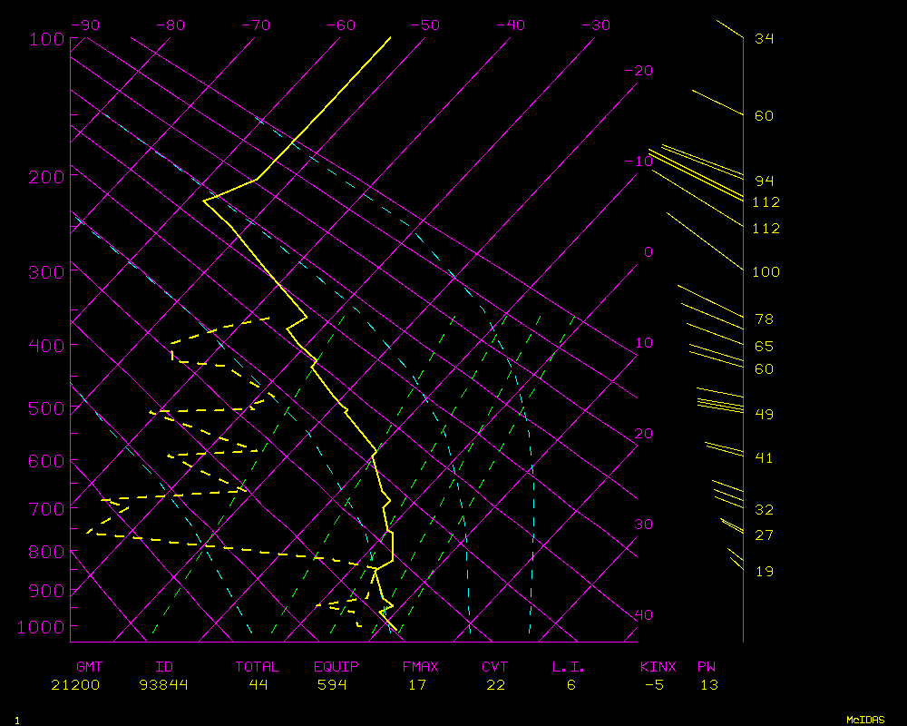Screen dimensions: 907x726
Task: Click the TOTAL index header
Action: click(x=258, y=667)
